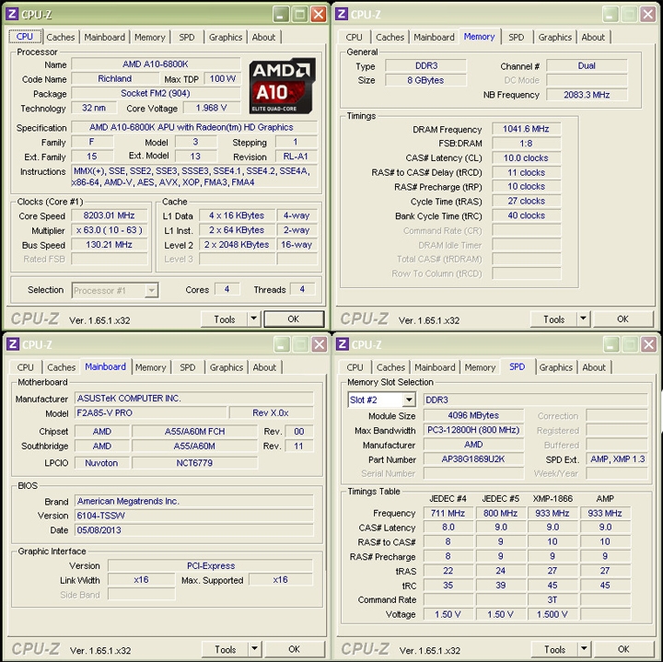Open the Processor #1 selection dropdown
The image size is (663, 662).
[x=151, y=290]
